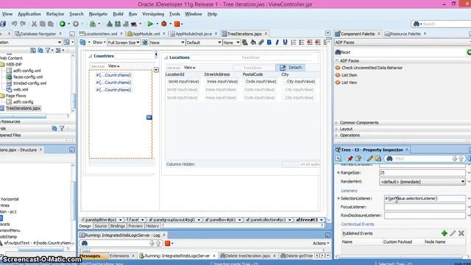Click binoculars icon in Property Inspector Find box

point(389,158)
